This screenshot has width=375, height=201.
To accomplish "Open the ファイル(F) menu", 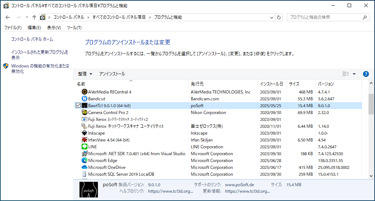I will click(x=13, y=28).
